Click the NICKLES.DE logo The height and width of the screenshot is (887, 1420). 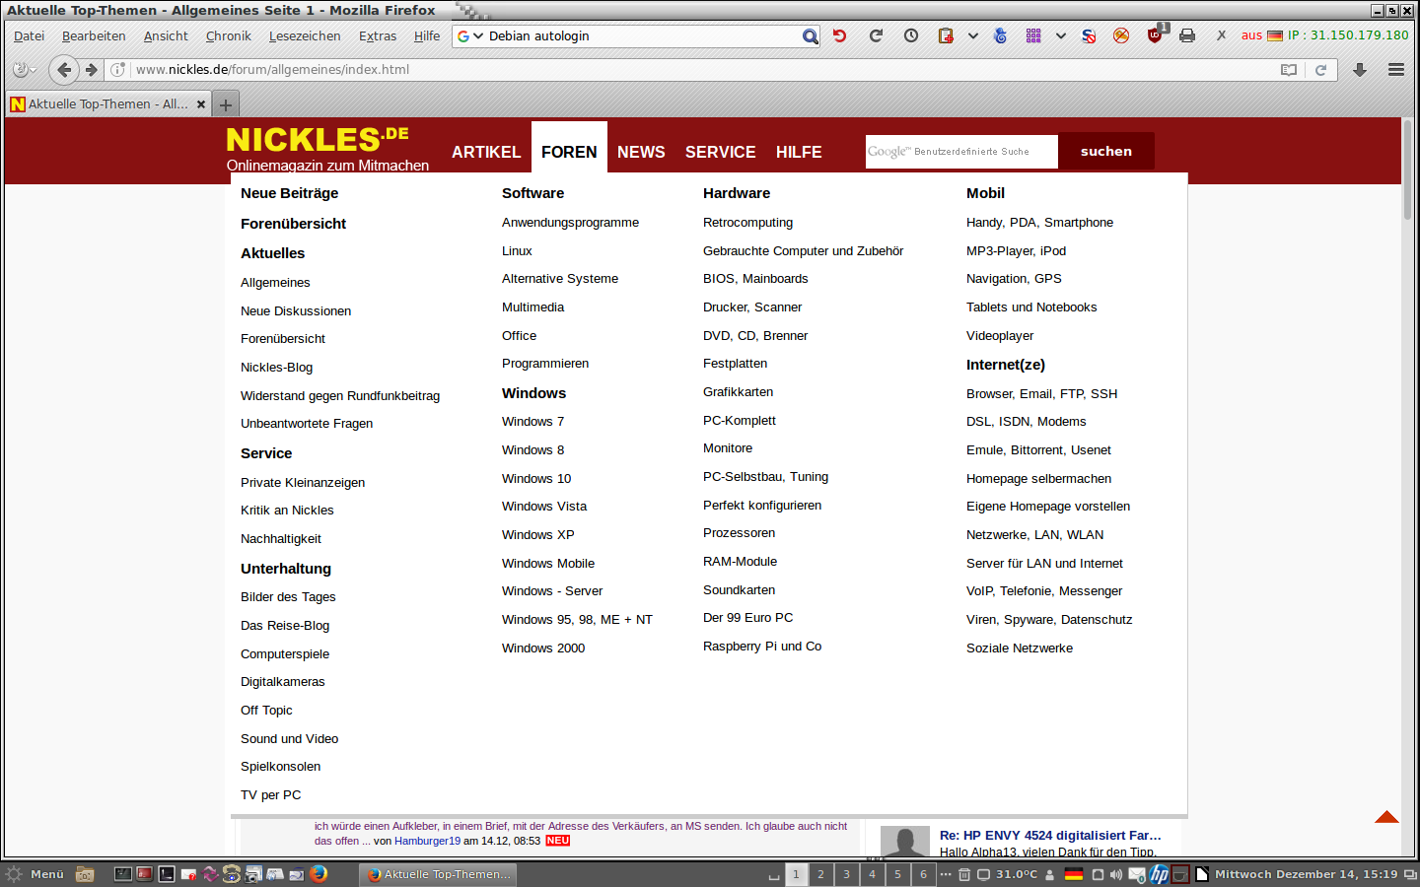click(x=318, y=140)
